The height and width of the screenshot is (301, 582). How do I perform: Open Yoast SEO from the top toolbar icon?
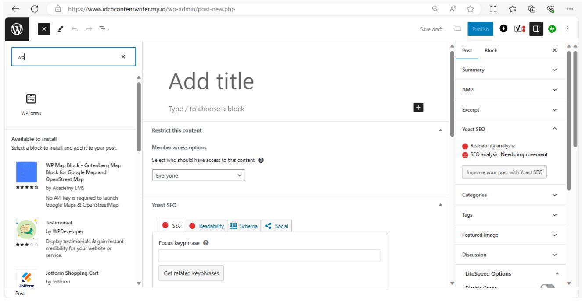517,28
